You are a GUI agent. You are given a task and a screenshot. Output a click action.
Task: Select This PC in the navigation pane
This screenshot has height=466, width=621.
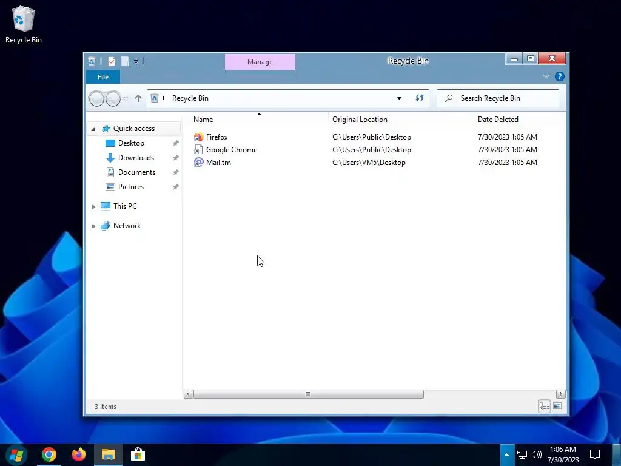pos(125,206)
